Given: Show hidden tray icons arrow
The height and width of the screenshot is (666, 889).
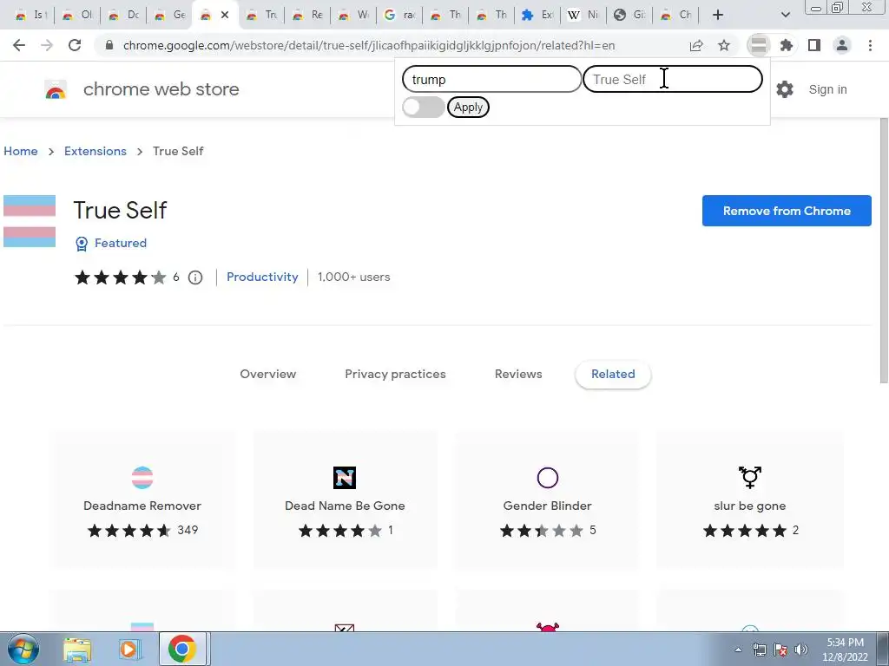Looking at the screenshot, I should click(738, 650).
